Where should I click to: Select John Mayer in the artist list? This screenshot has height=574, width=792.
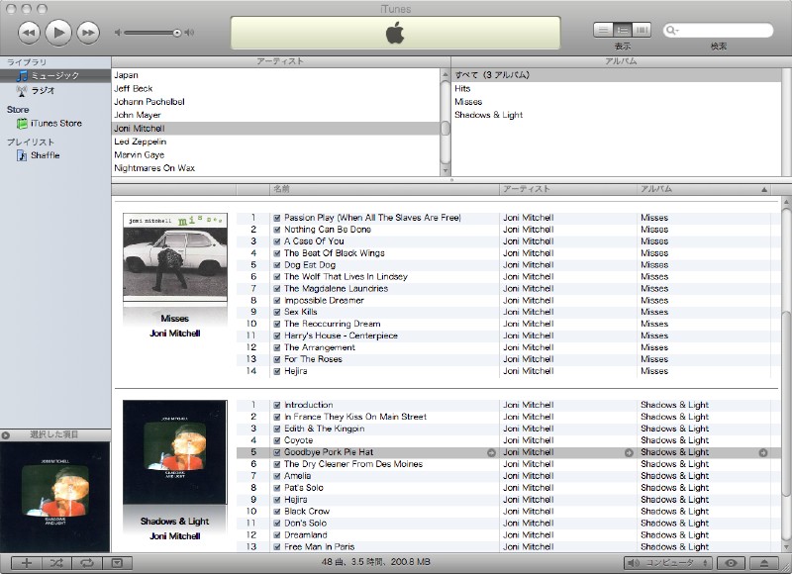tap(276, 115)
